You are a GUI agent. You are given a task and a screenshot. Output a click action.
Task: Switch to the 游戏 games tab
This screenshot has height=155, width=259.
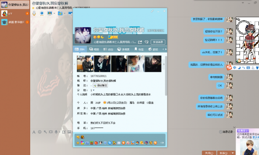(153, 49)
